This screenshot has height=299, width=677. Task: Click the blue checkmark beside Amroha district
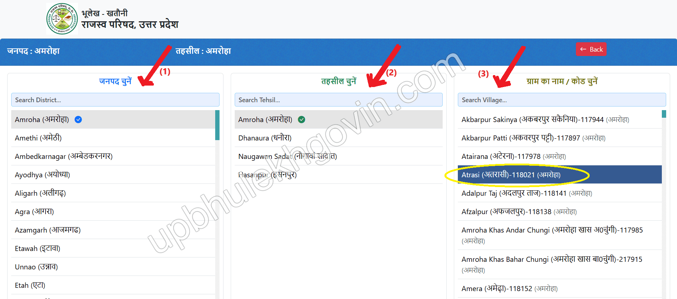tap(78, 120)
